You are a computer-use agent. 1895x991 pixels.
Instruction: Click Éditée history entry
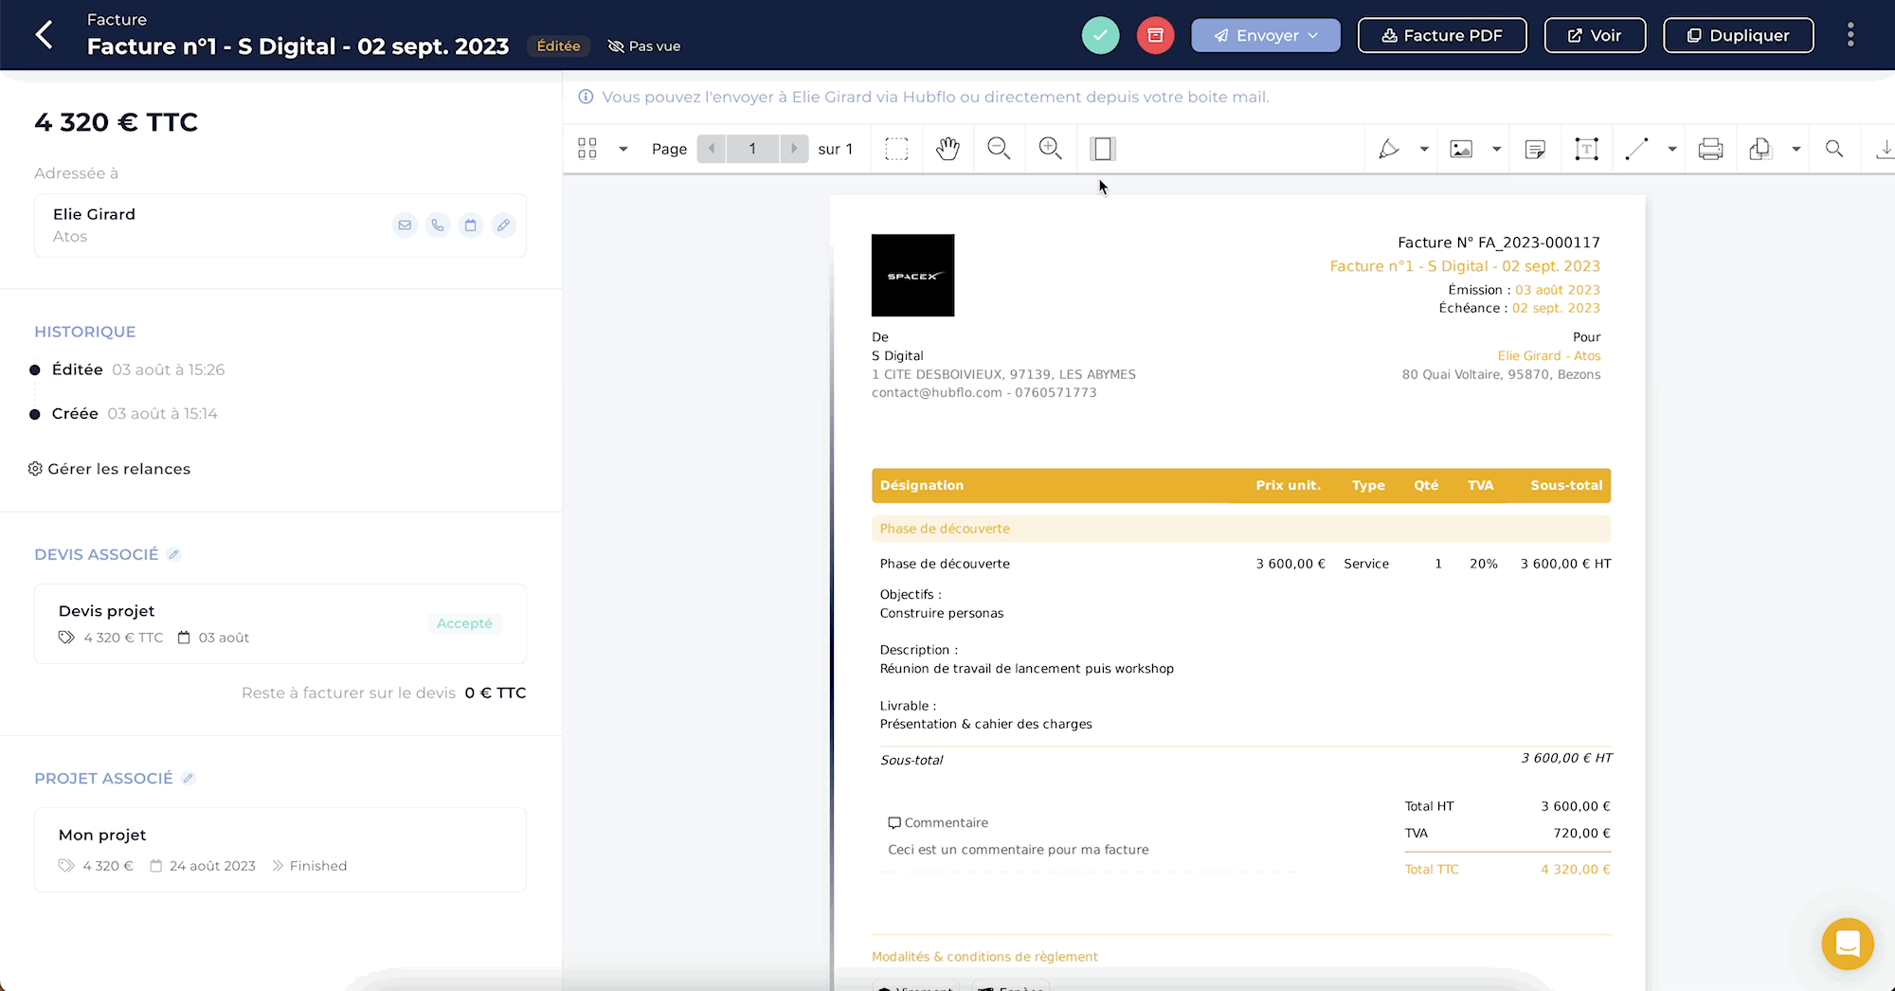coord(128,369)
